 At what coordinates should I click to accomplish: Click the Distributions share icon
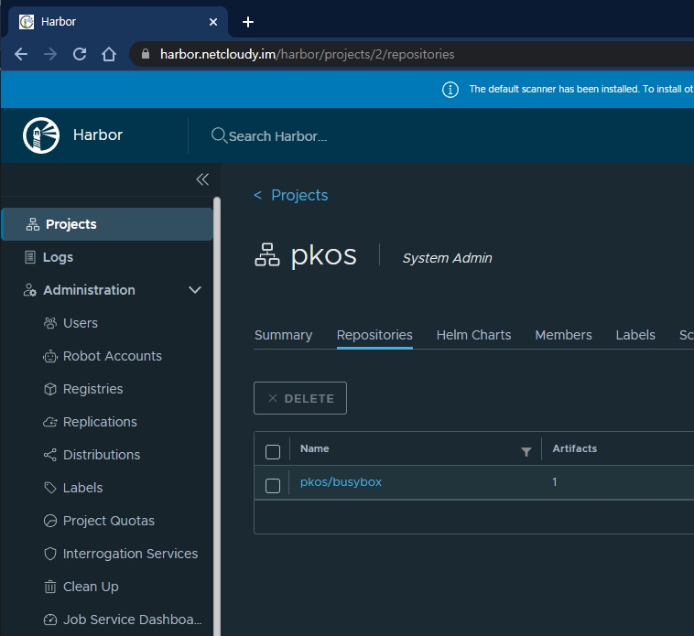point(50,455)
